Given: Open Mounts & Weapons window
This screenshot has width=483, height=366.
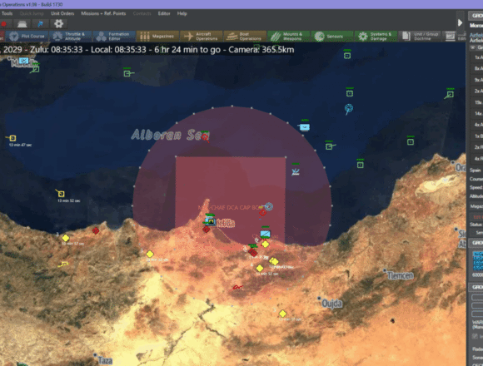Looking at the screenshot, I should [289, 37].
